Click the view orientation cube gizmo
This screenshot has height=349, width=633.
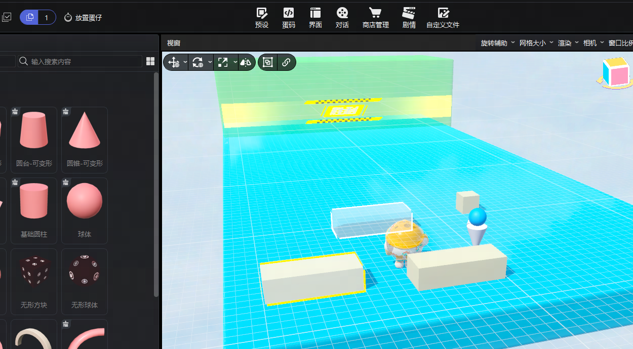pos(616,73)
